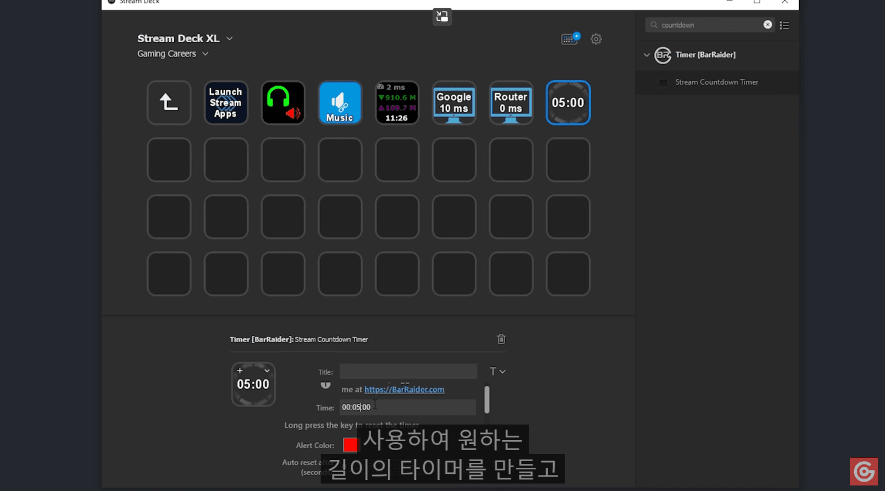
Task: Click the countdown search field
Action: click(x=710, y=25)
